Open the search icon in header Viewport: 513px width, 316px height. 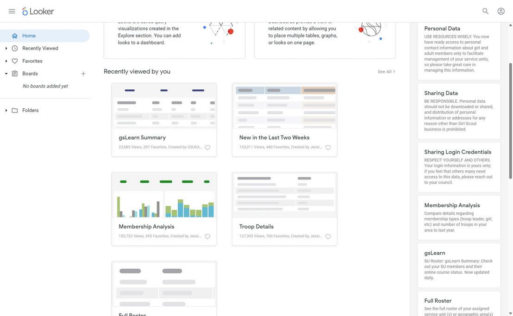point(486,11)
